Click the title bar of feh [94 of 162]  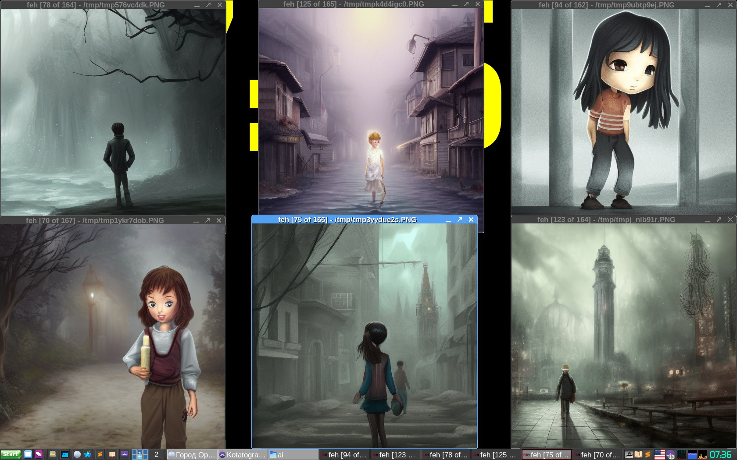click(607, 5)
